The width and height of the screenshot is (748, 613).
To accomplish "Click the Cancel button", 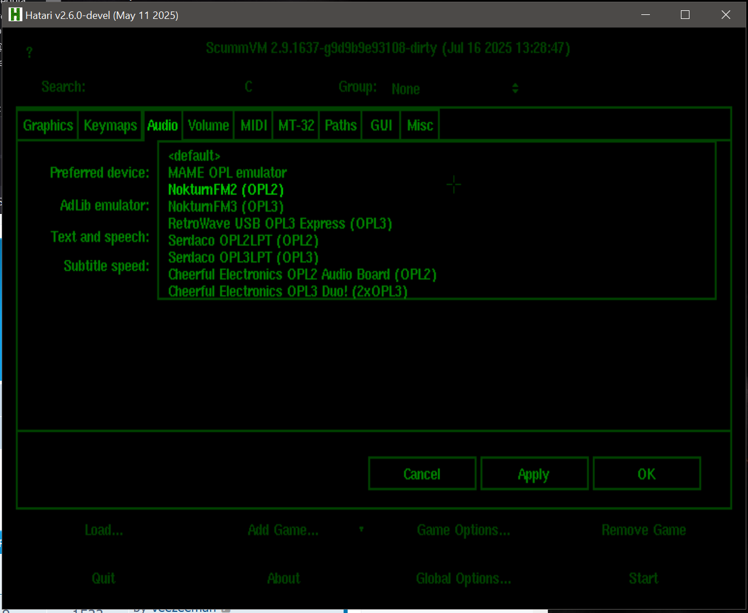I will (x=422, y=474).
